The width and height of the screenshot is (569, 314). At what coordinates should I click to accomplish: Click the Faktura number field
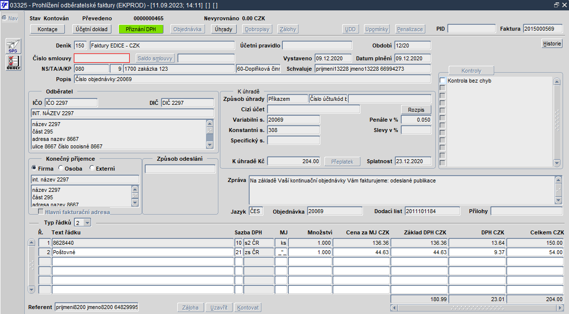pos(543,29)
